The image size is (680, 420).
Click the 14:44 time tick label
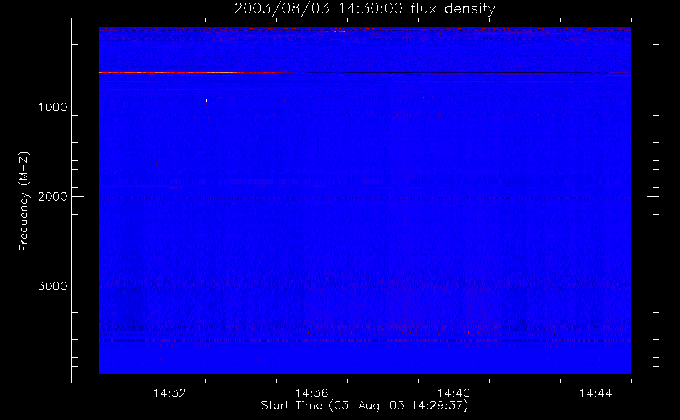[596, 394]
